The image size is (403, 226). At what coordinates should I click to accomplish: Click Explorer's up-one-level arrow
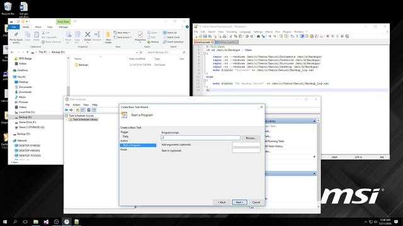28,52
